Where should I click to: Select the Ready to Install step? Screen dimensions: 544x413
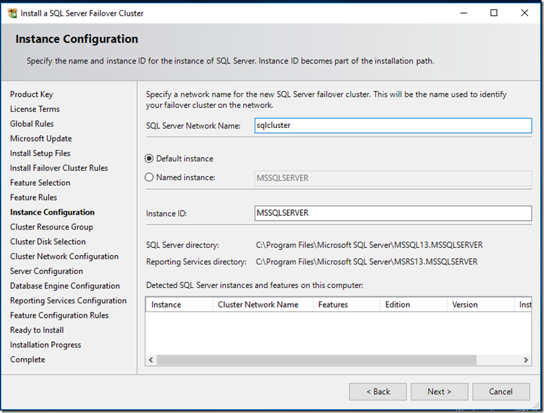click(37, 330)
